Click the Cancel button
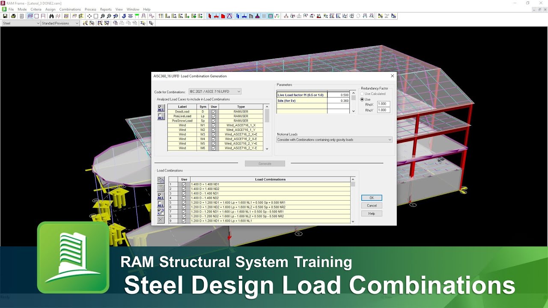The height and width of the screenshot is (308, 548). (x=372, y=205)
